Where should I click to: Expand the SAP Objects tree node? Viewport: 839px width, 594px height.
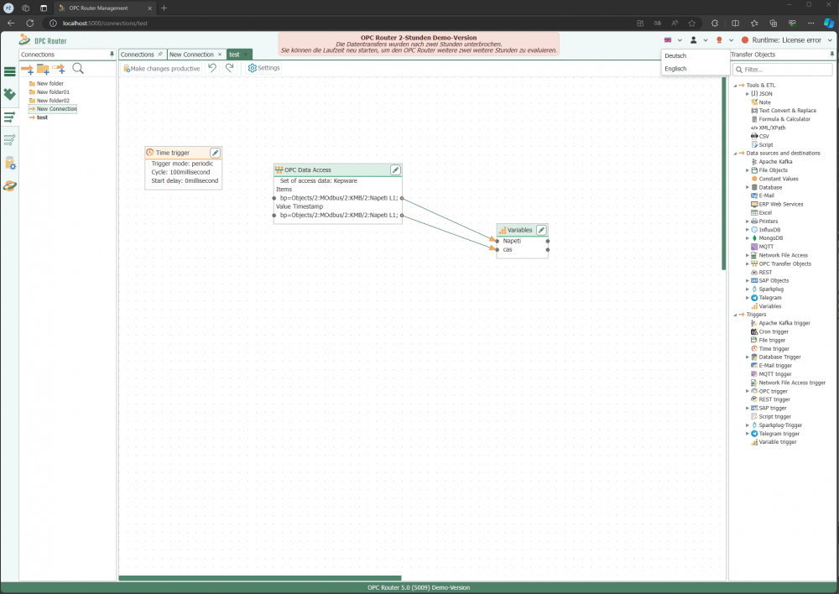pos(748,280)
